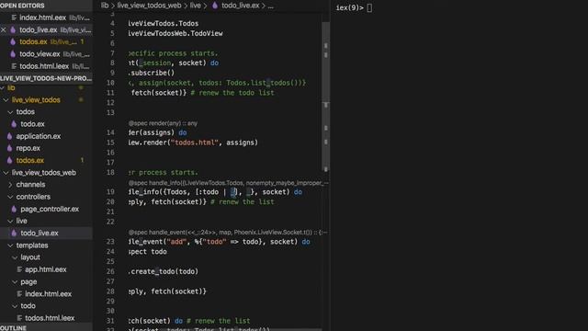
Task: Click the @spec handle_event code lens
Action: [228, 233]
